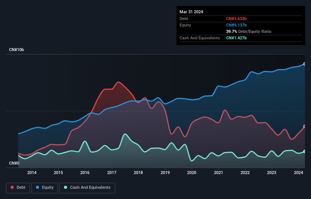Click the CN¥9.137b equity value
This screenshot has height=199, width=311.
tap(236, 25)
